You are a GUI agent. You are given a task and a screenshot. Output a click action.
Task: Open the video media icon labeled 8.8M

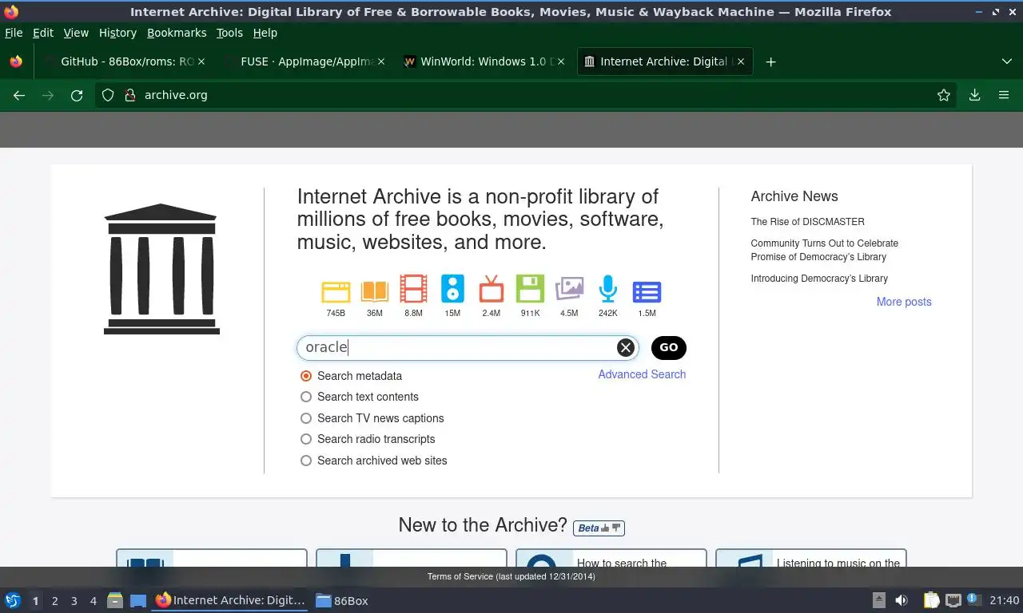[413, 289]
